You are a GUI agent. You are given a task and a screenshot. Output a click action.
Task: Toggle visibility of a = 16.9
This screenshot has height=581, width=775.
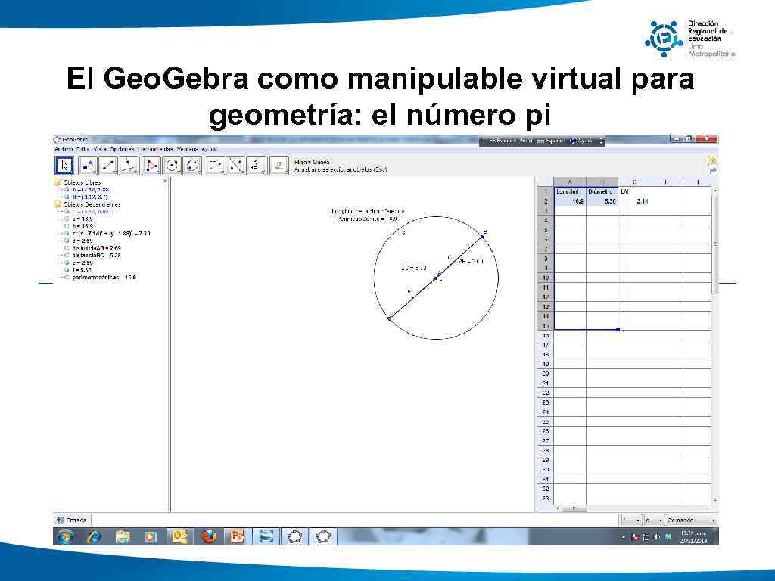tap(67, 219)
